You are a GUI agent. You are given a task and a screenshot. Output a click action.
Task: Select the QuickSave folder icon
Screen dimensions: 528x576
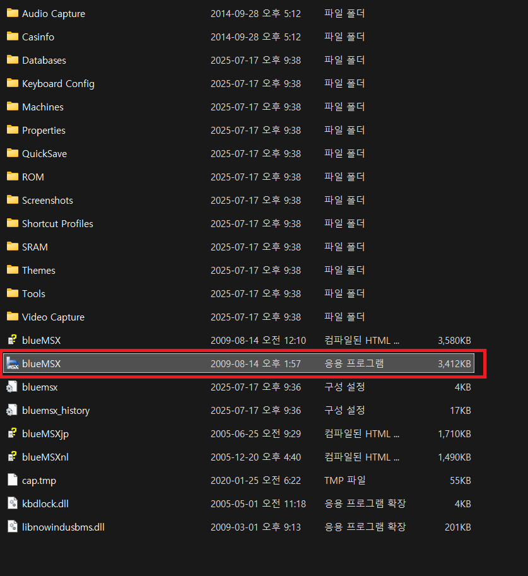(13, 153)
